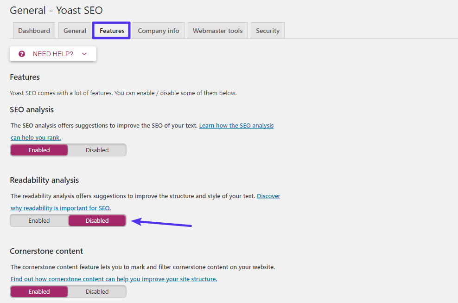This screenshot has width=458, height=303.
Task: Open 'Learn how the SEO analysis' link
Action: [236, 126]
